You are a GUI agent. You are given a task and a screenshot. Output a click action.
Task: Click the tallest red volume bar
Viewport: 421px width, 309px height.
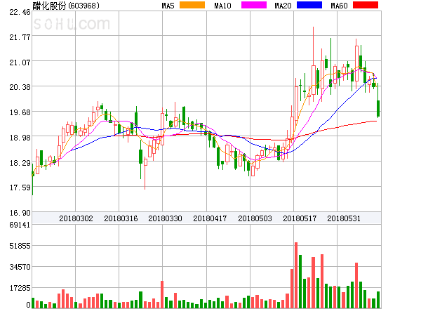296,275
